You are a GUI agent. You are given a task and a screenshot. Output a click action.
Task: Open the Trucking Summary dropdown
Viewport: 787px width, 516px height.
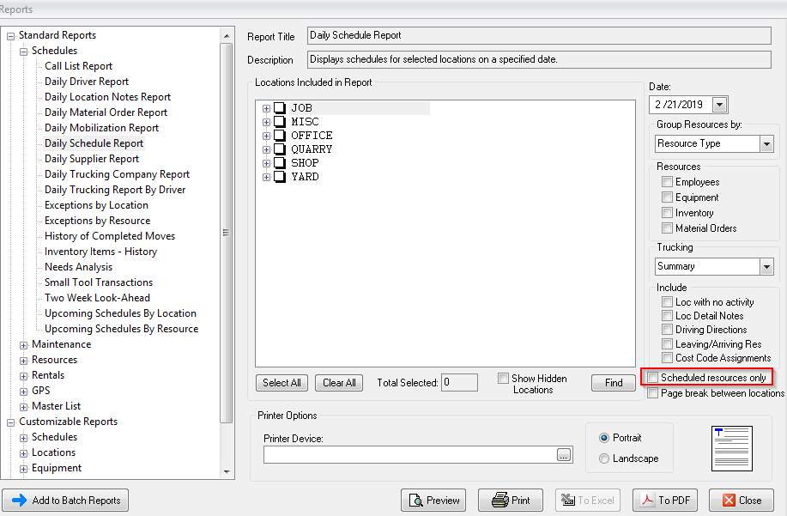click(x=766, y=267)
